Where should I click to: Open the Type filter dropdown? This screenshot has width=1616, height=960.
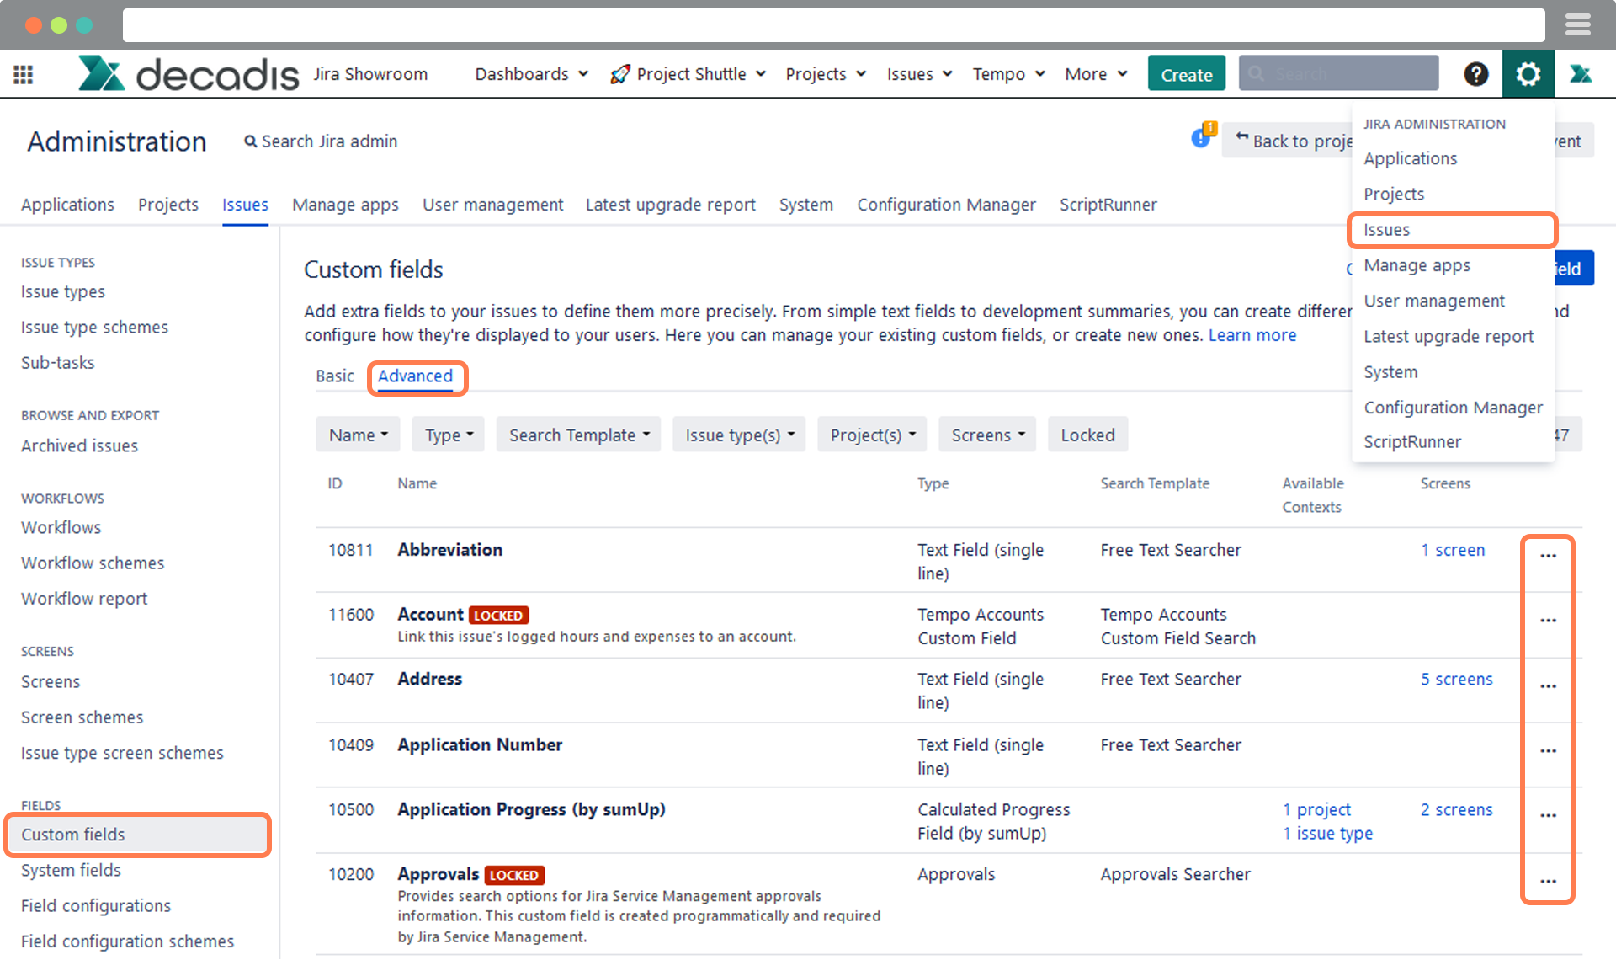click(x=448, y=435)
